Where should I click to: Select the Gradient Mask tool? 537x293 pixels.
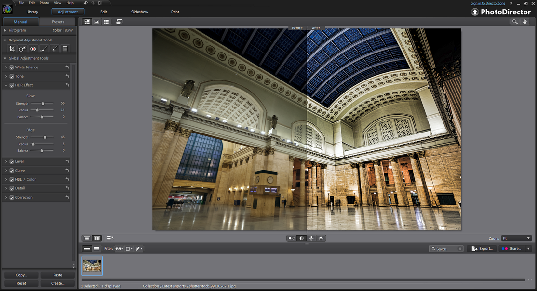tap(65, 49)
